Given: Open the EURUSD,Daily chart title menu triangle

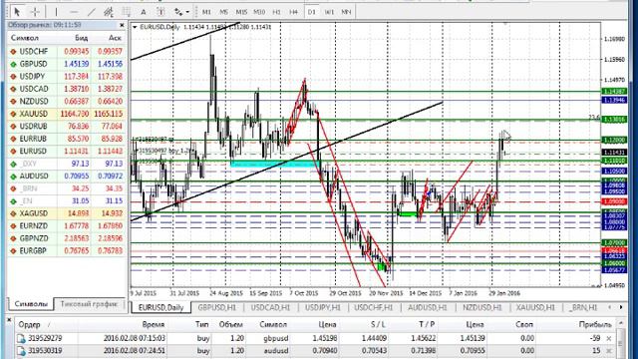Looking at the screenshot, I should tap(135, 27).
